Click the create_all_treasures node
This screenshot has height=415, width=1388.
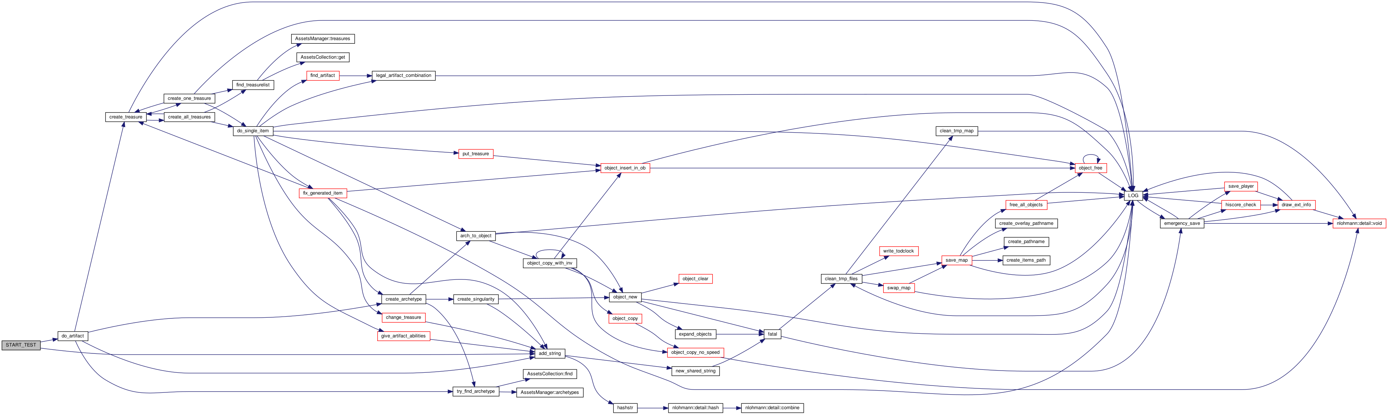(x=189, y=117)
